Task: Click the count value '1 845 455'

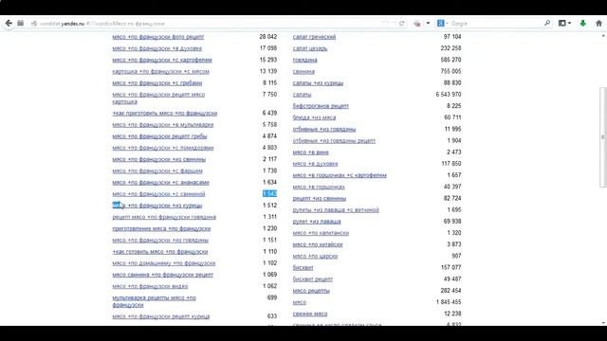Action: point(449,302)
